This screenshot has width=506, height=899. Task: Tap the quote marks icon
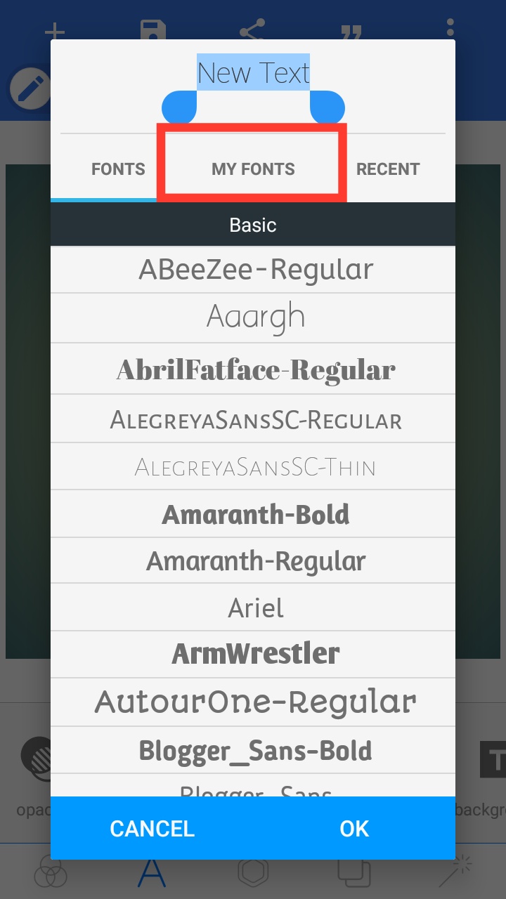pos(351,32)
